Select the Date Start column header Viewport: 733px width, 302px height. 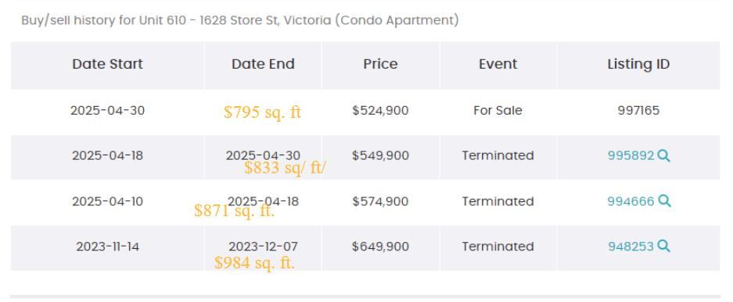tap(107, 64)
